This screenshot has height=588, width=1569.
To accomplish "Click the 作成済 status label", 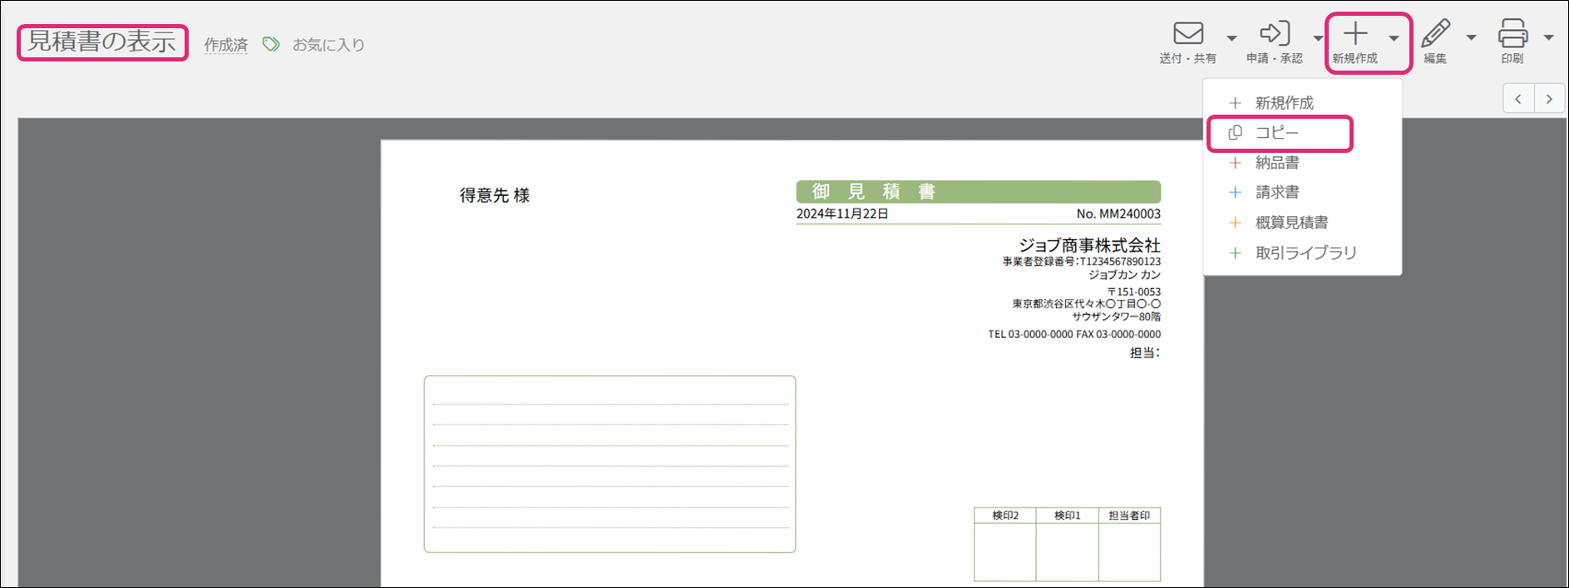I will coord(226,45).
